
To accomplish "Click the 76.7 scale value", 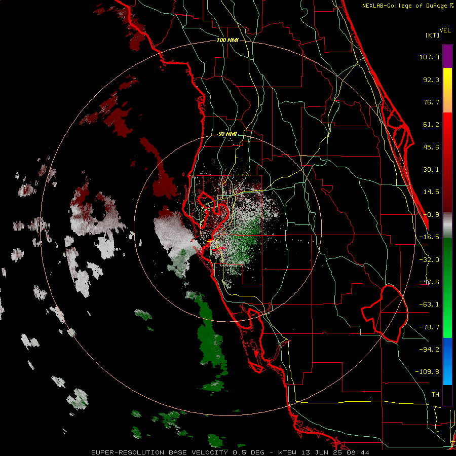I will (x=431, y=102).
